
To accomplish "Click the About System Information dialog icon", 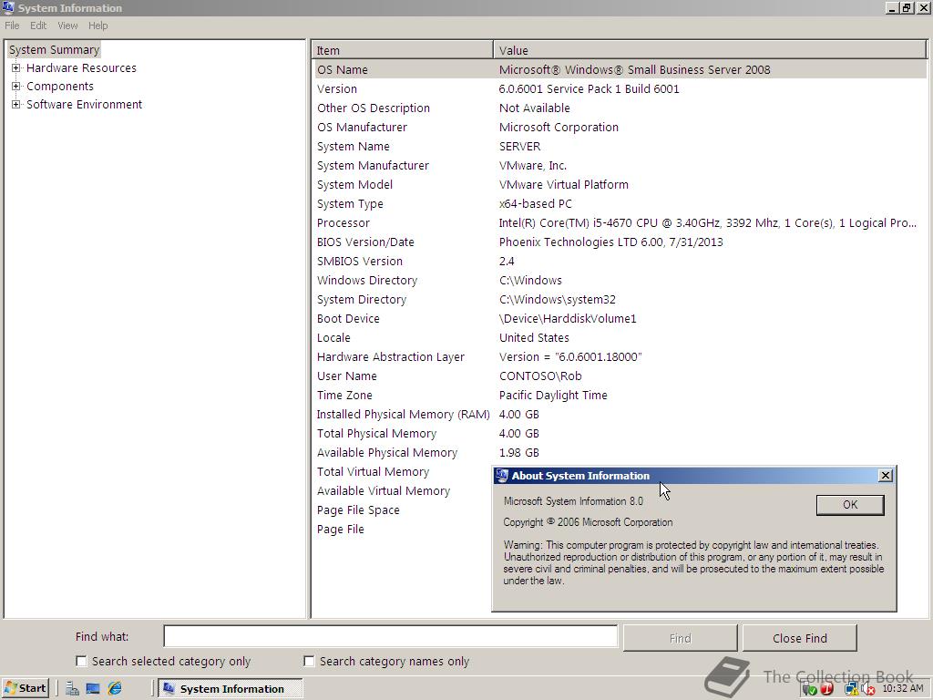I will pos(502,475).
